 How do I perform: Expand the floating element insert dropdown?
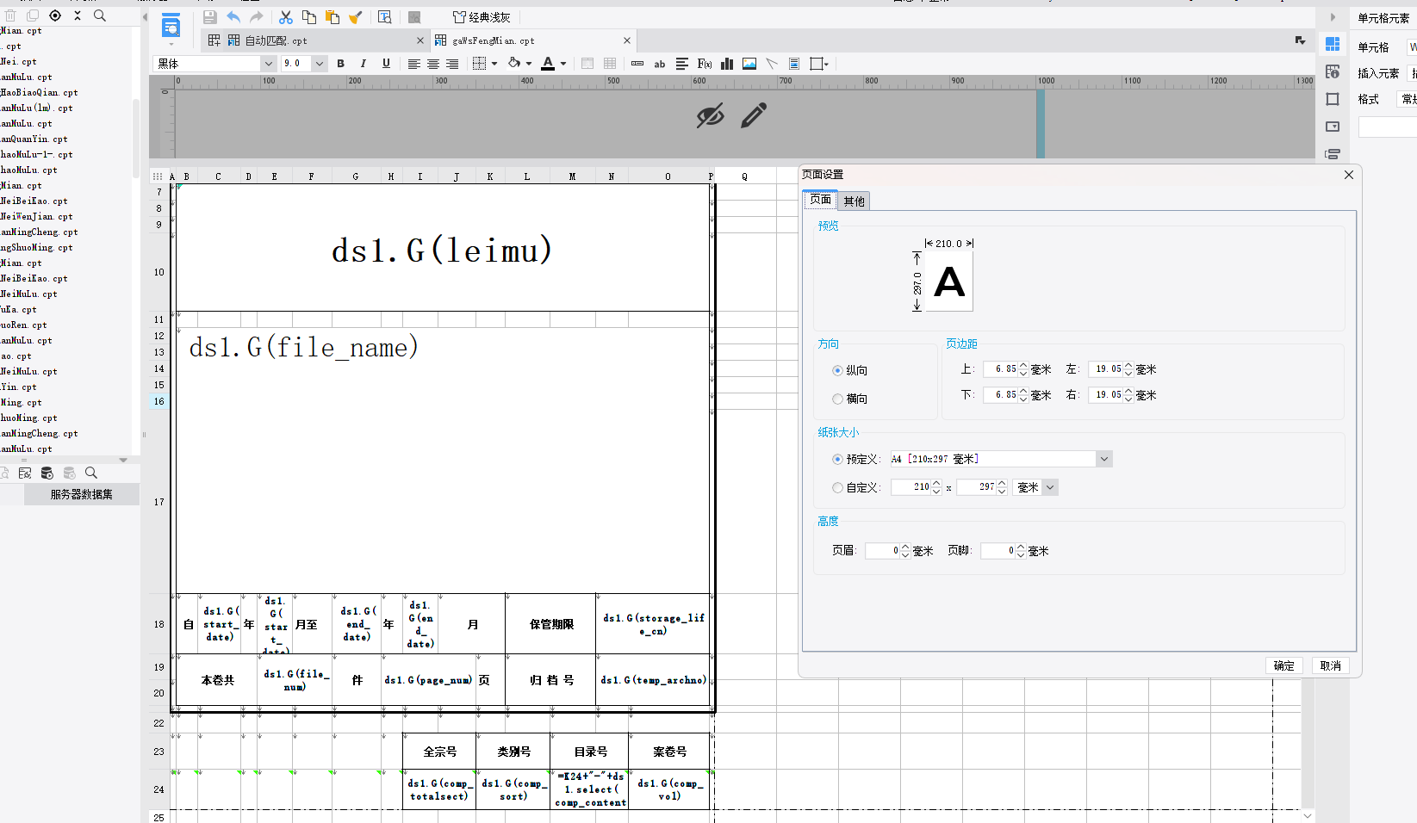tap(826, 64)
